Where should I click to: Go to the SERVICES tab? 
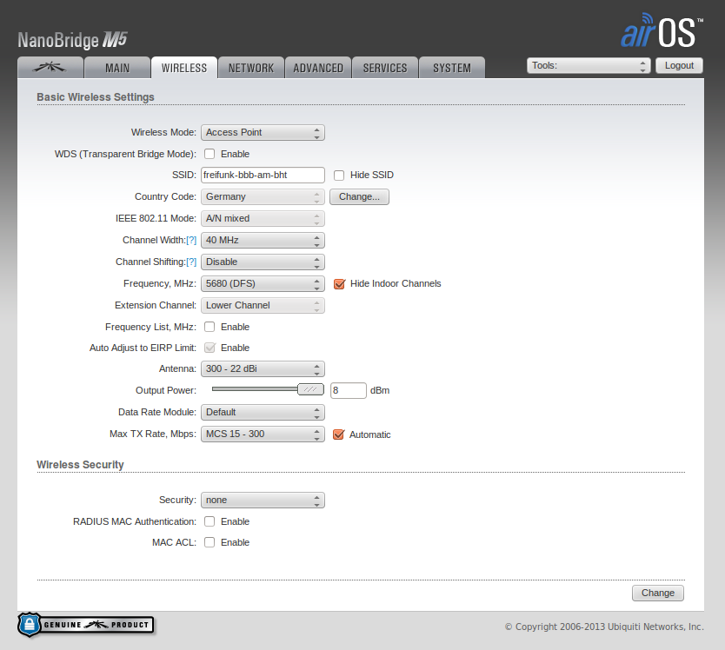pyautogui.click(x=385, y=68)
